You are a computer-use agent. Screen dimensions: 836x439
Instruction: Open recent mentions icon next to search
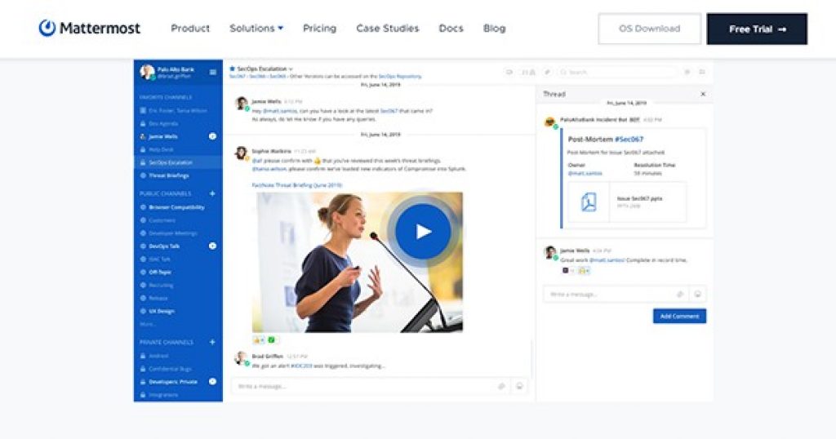click(x=687, y=72)
